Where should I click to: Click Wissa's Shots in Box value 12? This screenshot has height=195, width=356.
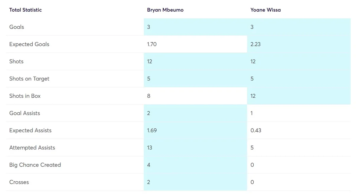(x=253, y=96)
